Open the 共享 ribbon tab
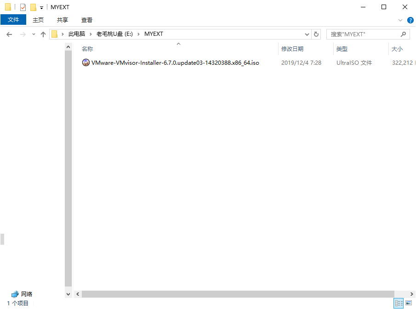Image resolution: width=416 pixels, height=309 pixels. (x=63, y=20)
